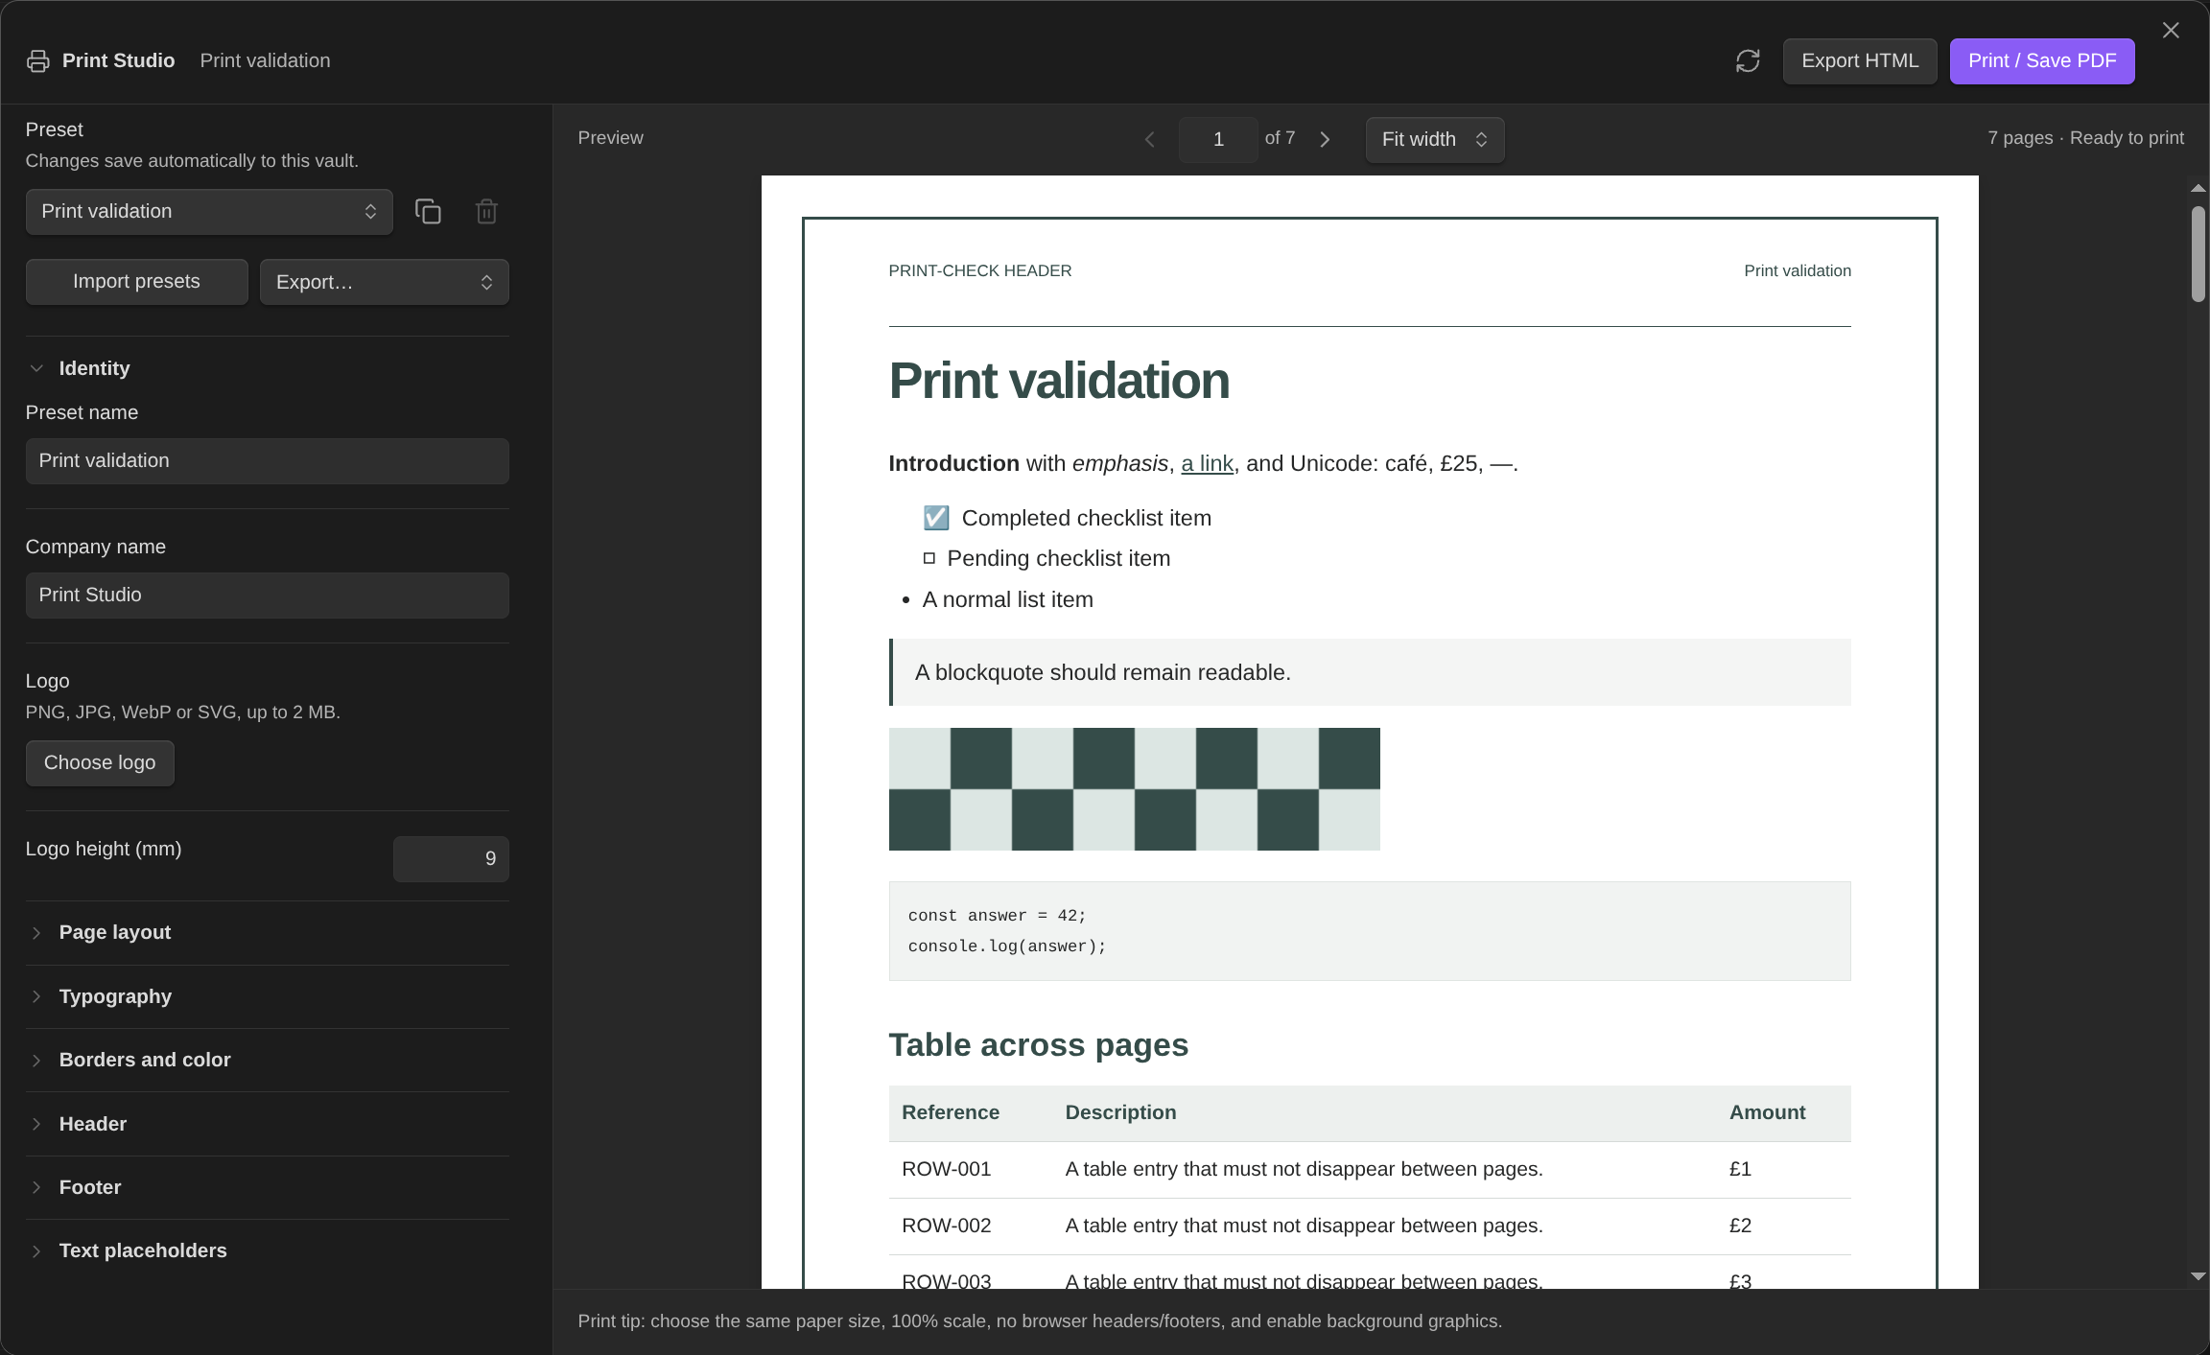Viewport: 2210px width, 1355px height.
Task: Focus the Company name input field
Action: tap(267, 596)
